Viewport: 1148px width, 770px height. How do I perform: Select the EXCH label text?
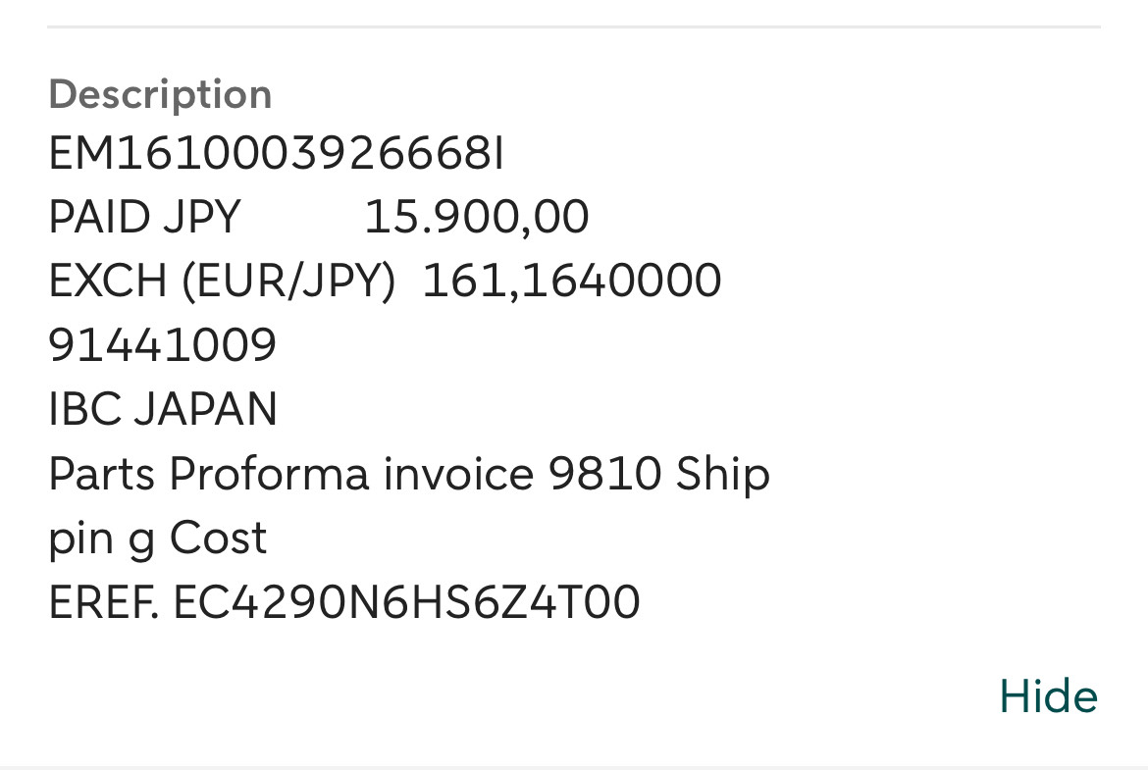click(x=108, y=282)
